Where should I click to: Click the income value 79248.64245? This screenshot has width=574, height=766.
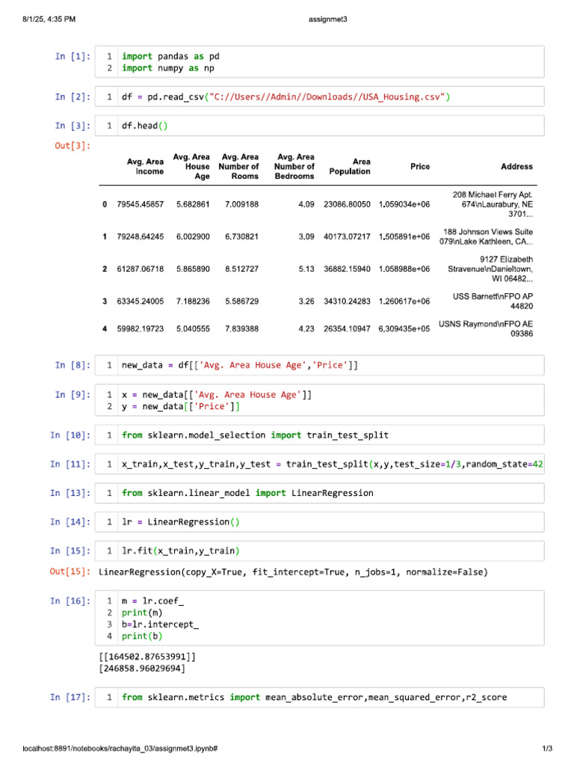click(x=140, y=236)
